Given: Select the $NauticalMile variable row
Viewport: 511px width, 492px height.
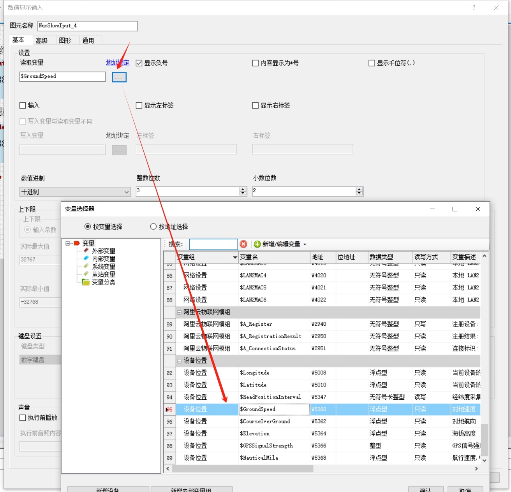Looking at the screenshot, I should click(322, 458).
